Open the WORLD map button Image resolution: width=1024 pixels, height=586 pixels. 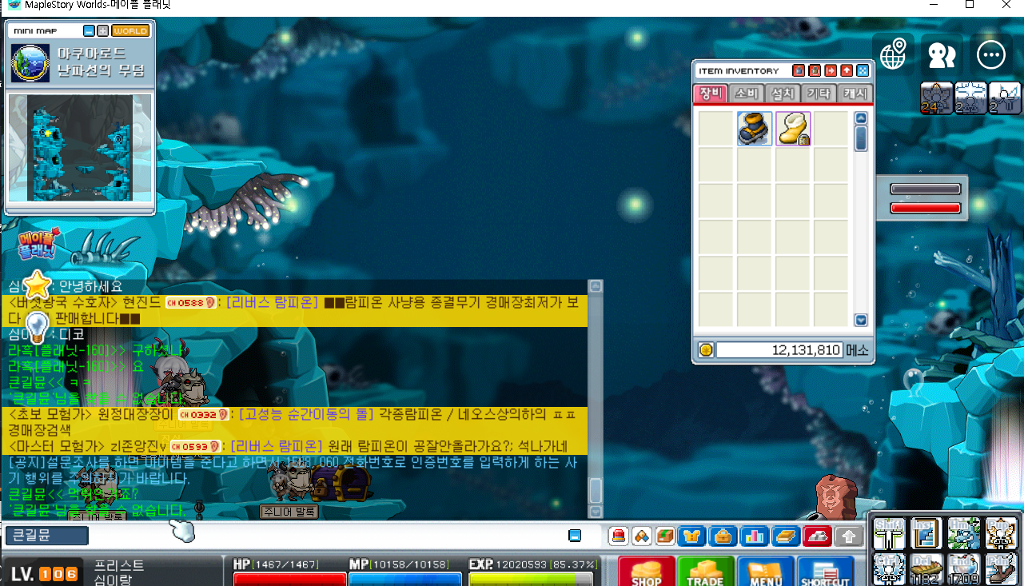(130, 30)
